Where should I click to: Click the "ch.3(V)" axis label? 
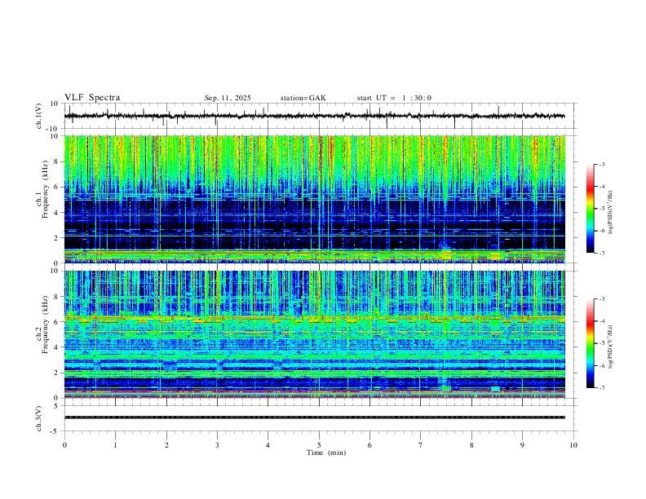click(39, 419)
